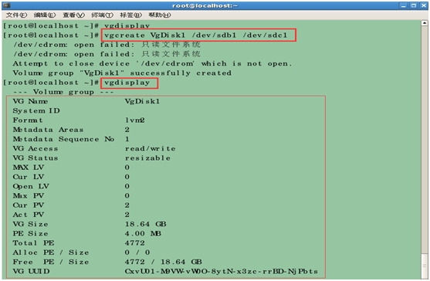Click the Max PV row
Image resolution: width=430 pixels, height=281 pixels.
(x=71, y=196)
